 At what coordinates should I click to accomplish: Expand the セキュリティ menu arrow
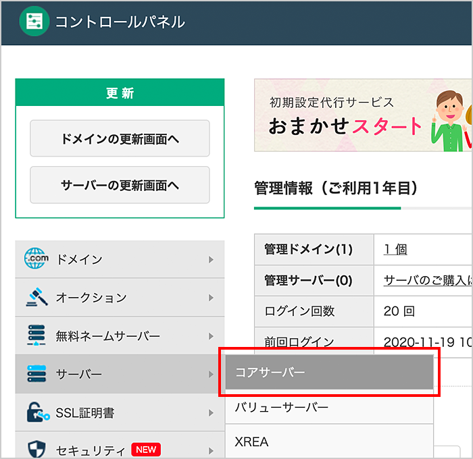(x=211, y=451)
